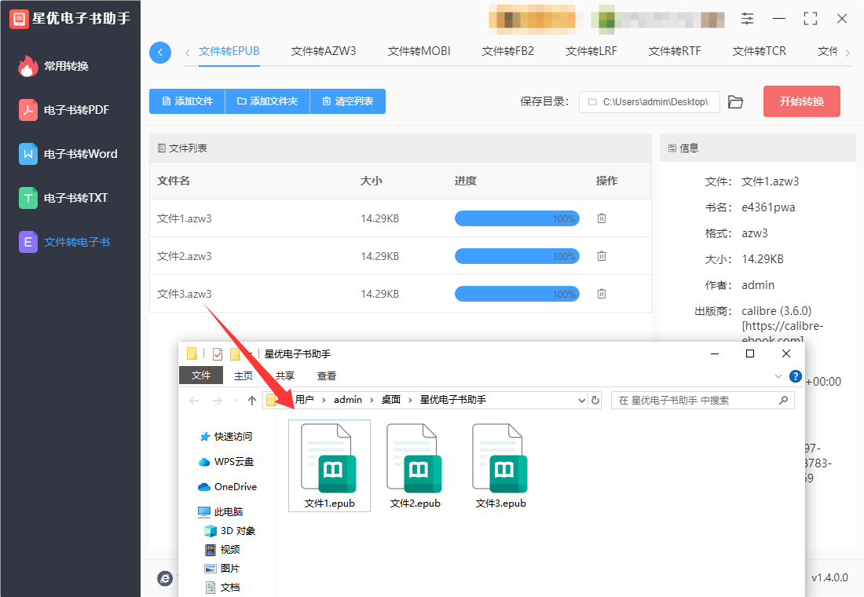Click the 清空列表 button
The height and width of the screenshot is (597, 864).
[x=348, y=101]
